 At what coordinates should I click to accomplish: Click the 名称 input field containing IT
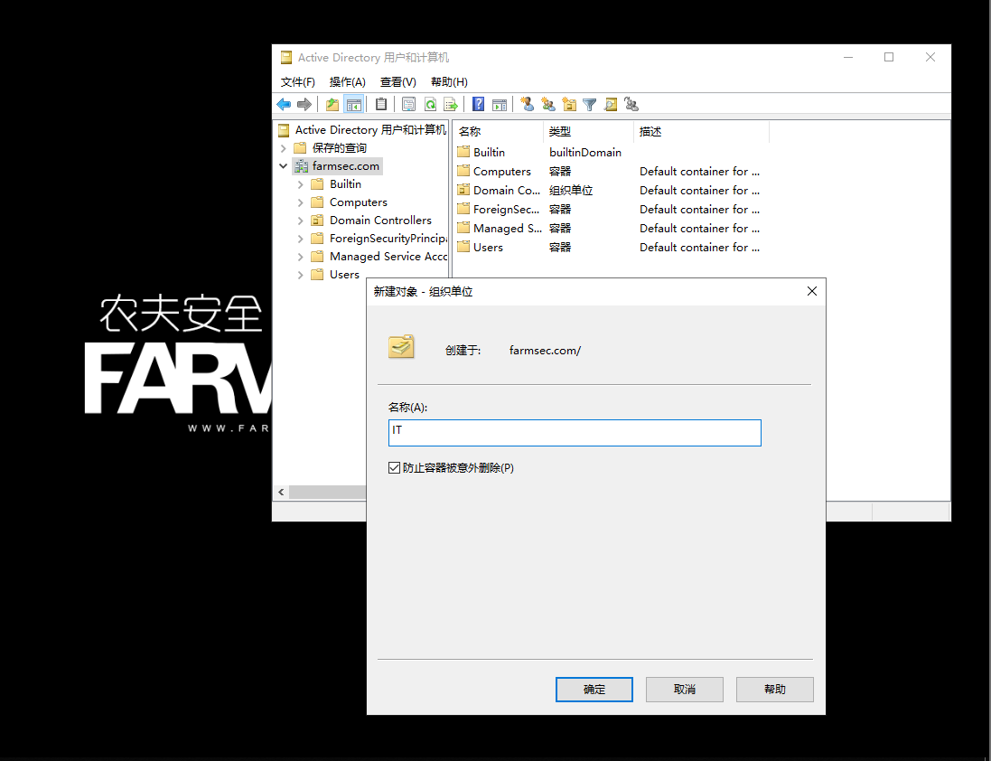575,433
